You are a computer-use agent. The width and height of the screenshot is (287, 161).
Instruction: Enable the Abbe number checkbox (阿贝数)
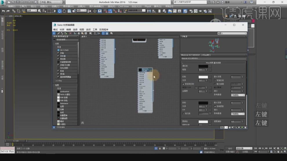point(184,114)
